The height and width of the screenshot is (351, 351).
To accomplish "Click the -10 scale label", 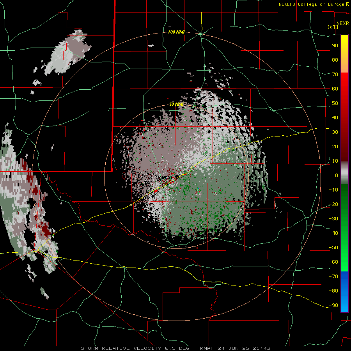I will (x=333, y=190).
